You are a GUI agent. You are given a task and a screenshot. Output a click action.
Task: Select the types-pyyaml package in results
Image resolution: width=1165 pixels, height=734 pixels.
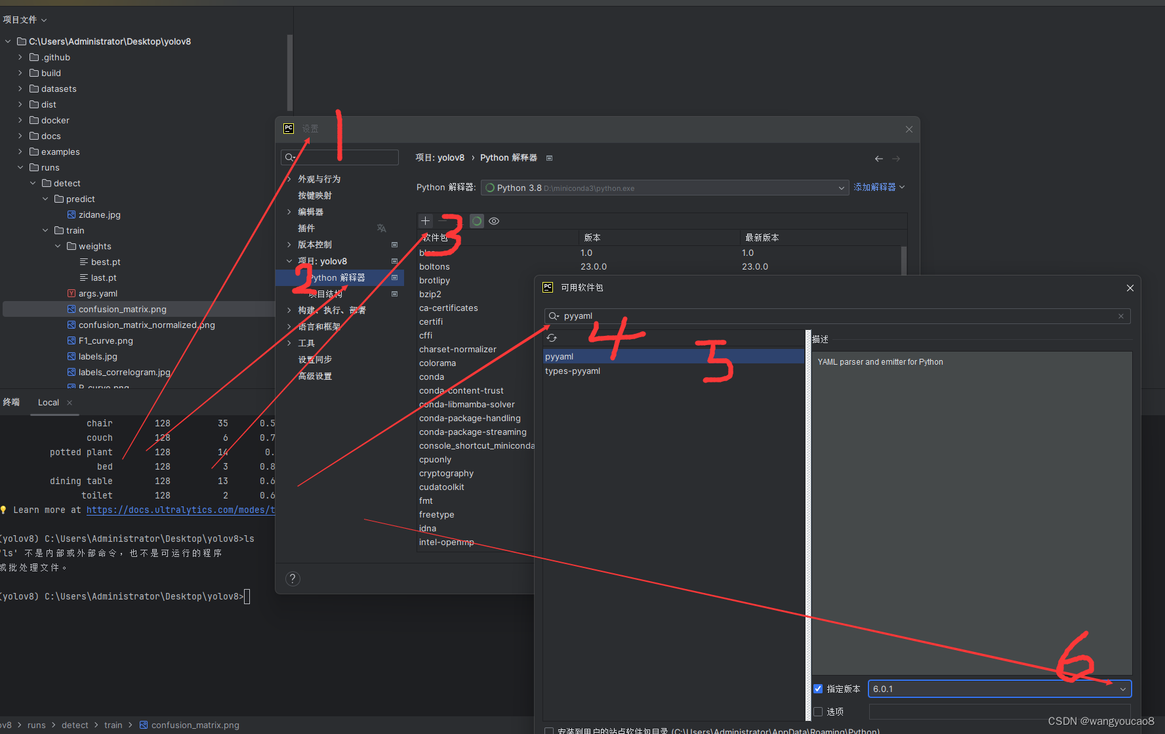572,371
